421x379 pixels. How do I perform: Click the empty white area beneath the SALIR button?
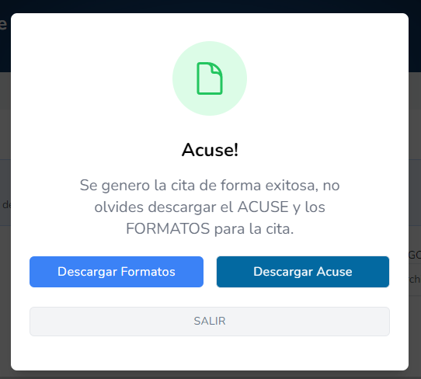[210, 353]
